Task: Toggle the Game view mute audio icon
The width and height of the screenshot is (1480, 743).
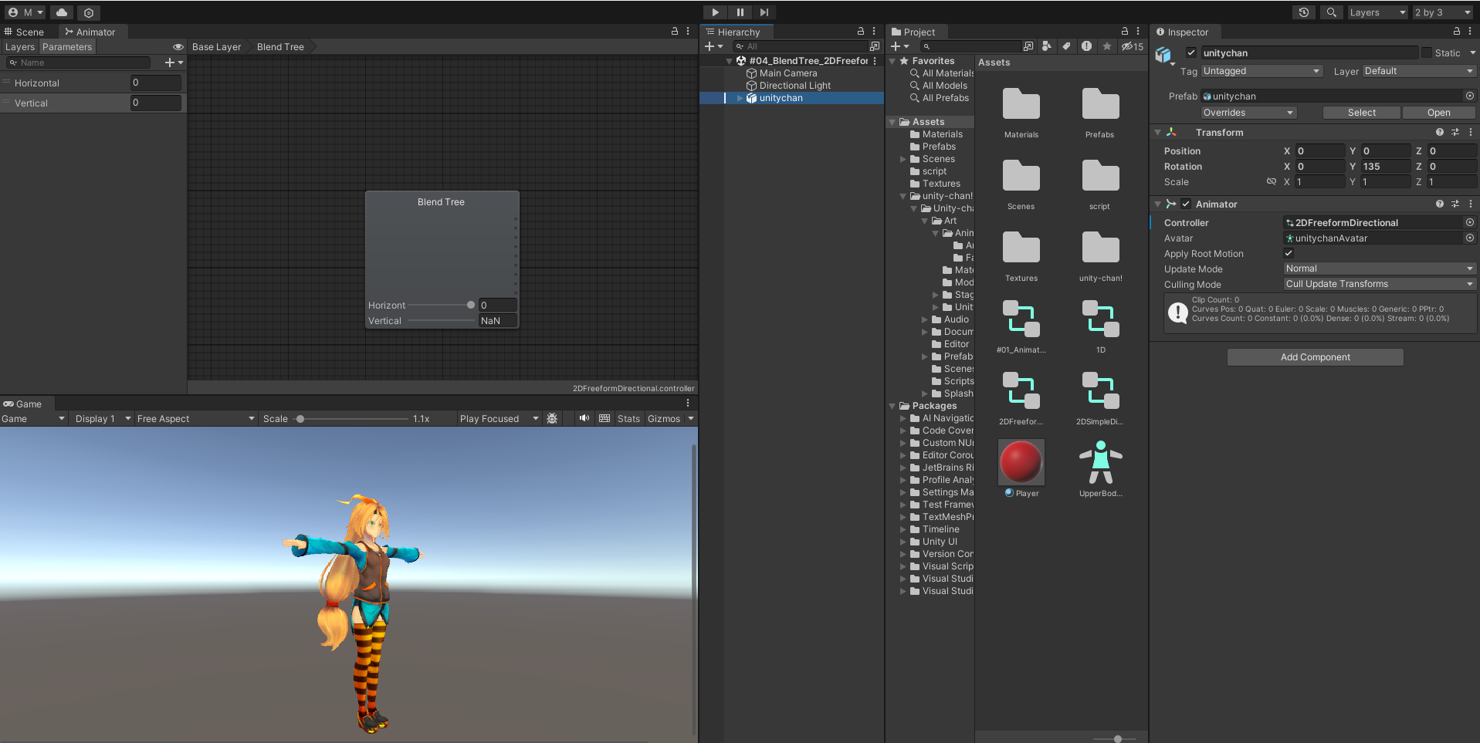Action: 584,418
